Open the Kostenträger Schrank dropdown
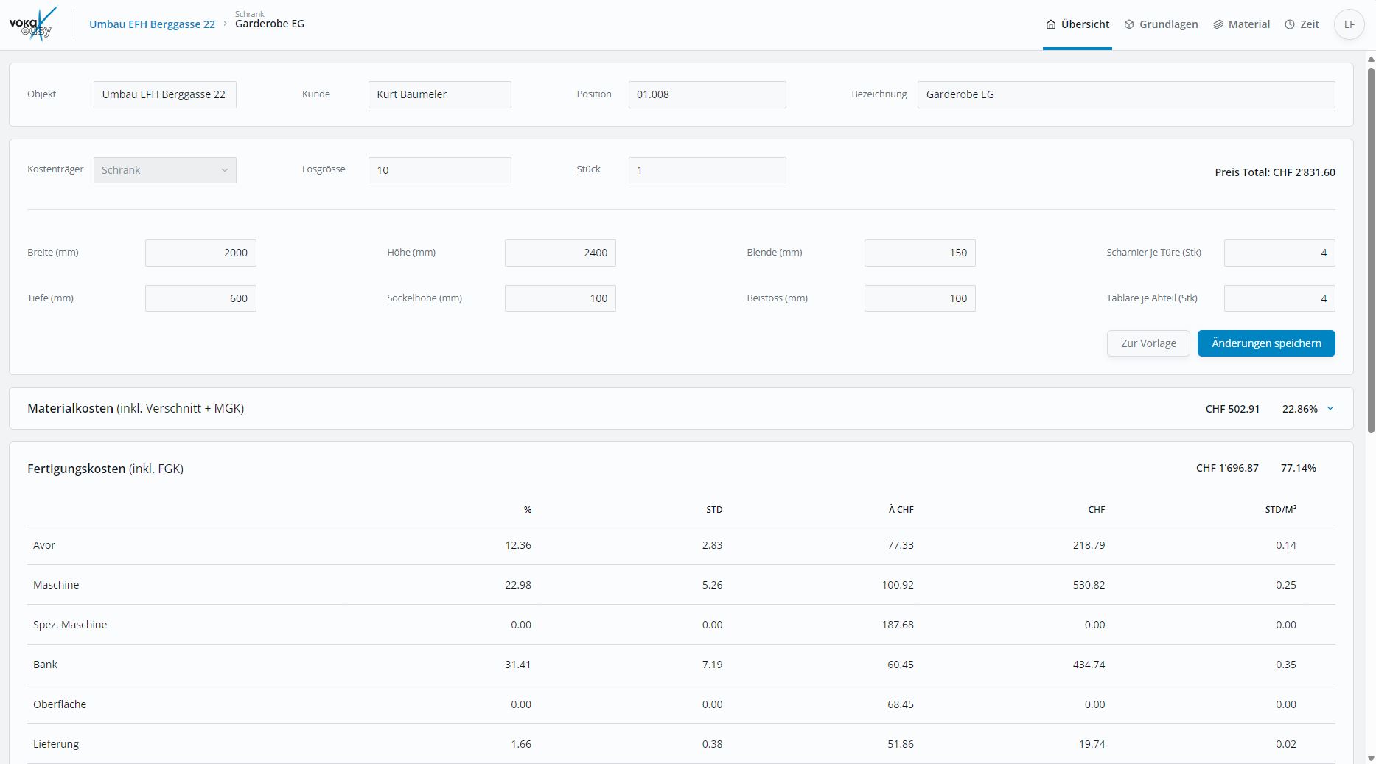The image size is (1376, 764). pyautogui.click(x=164, y=170)
